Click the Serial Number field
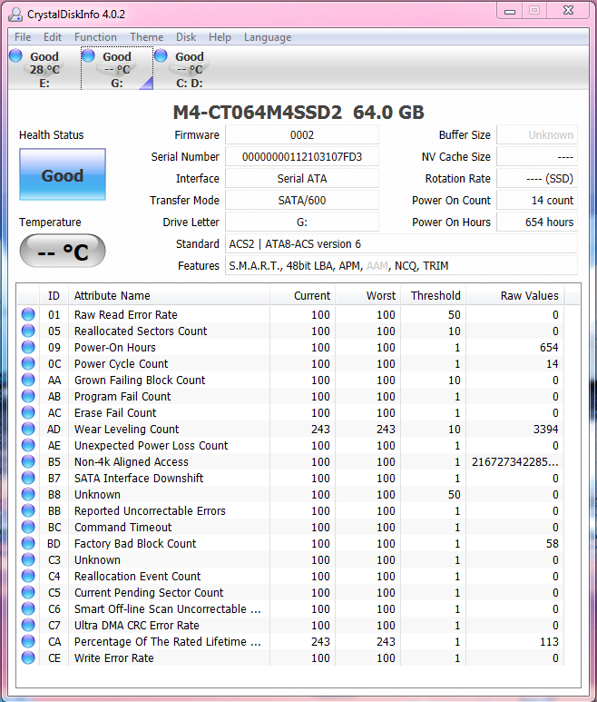Image resolution: width=597 pixels, height=702 pixels. pyautogui.click(x=302, y=157)
